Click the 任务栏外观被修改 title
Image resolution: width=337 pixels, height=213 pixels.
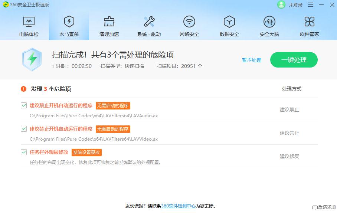coord(49,152)
